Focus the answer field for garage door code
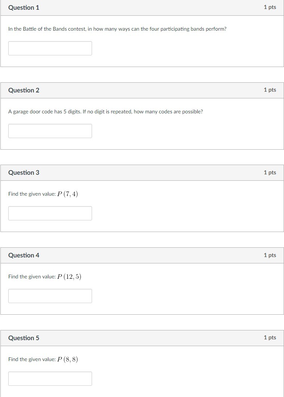The image size is (284, 397). click(x=50, y=131)
